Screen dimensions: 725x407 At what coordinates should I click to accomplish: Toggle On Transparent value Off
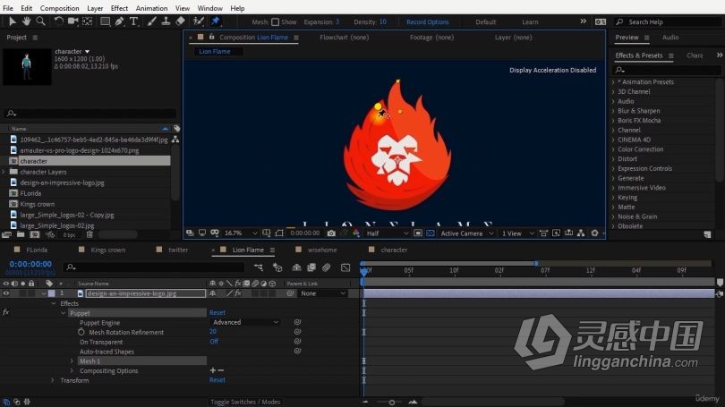point(214,342)
